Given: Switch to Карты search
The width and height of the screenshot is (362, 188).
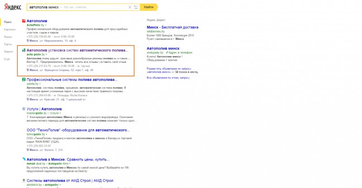Looking at the screenshot, I should (x=8, y=44).
